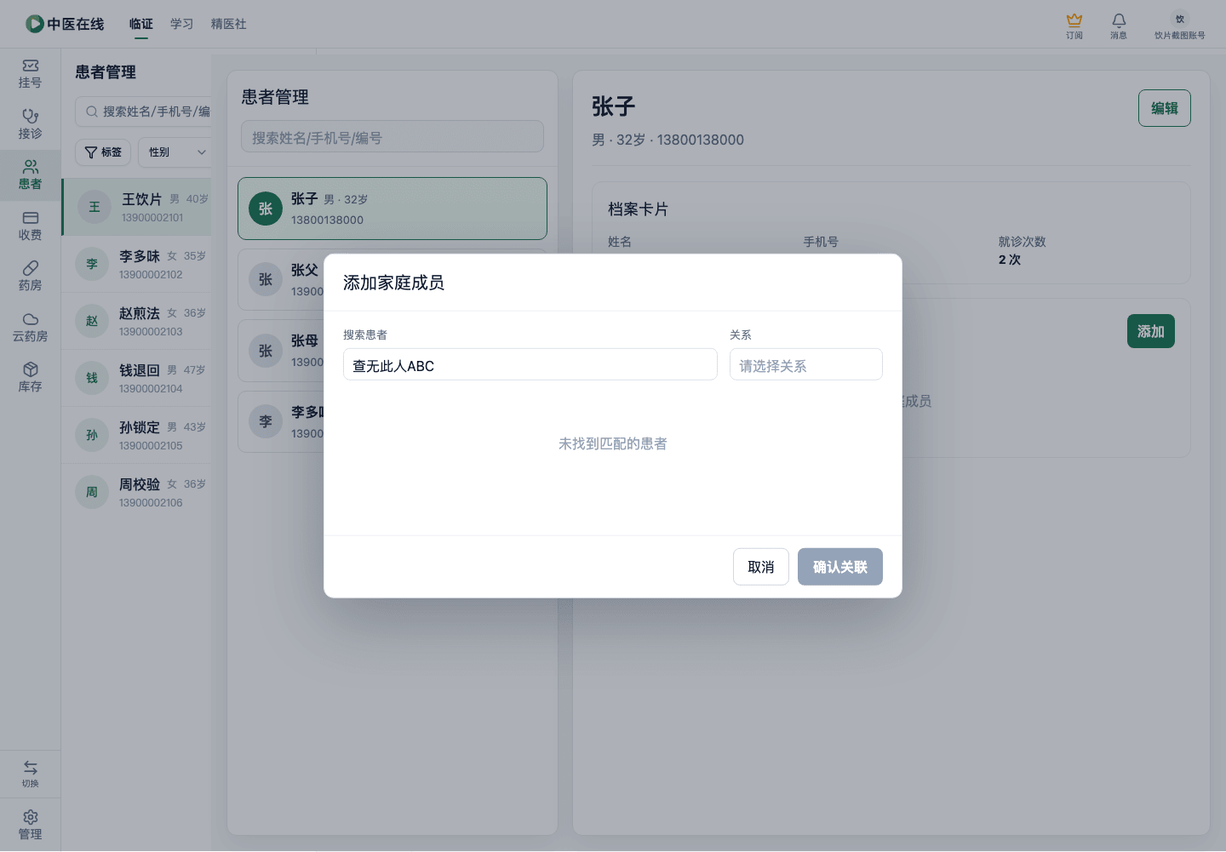Switch to the 临证 tab
This screenshot has height=852, width=1226.
tap(141, 24)
